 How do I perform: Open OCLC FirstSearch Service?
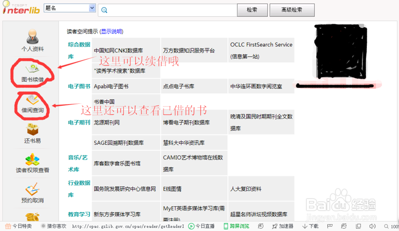point(261,44)
